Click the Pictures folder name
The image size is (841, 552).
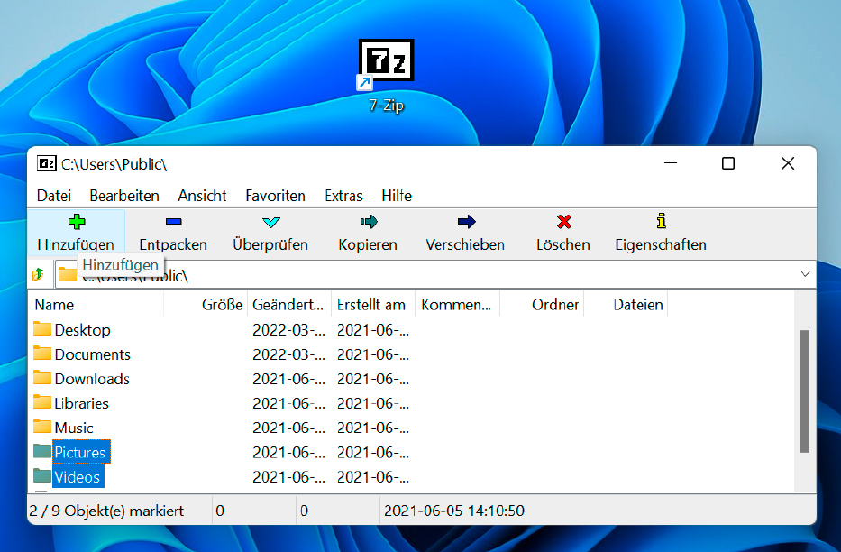80,452
